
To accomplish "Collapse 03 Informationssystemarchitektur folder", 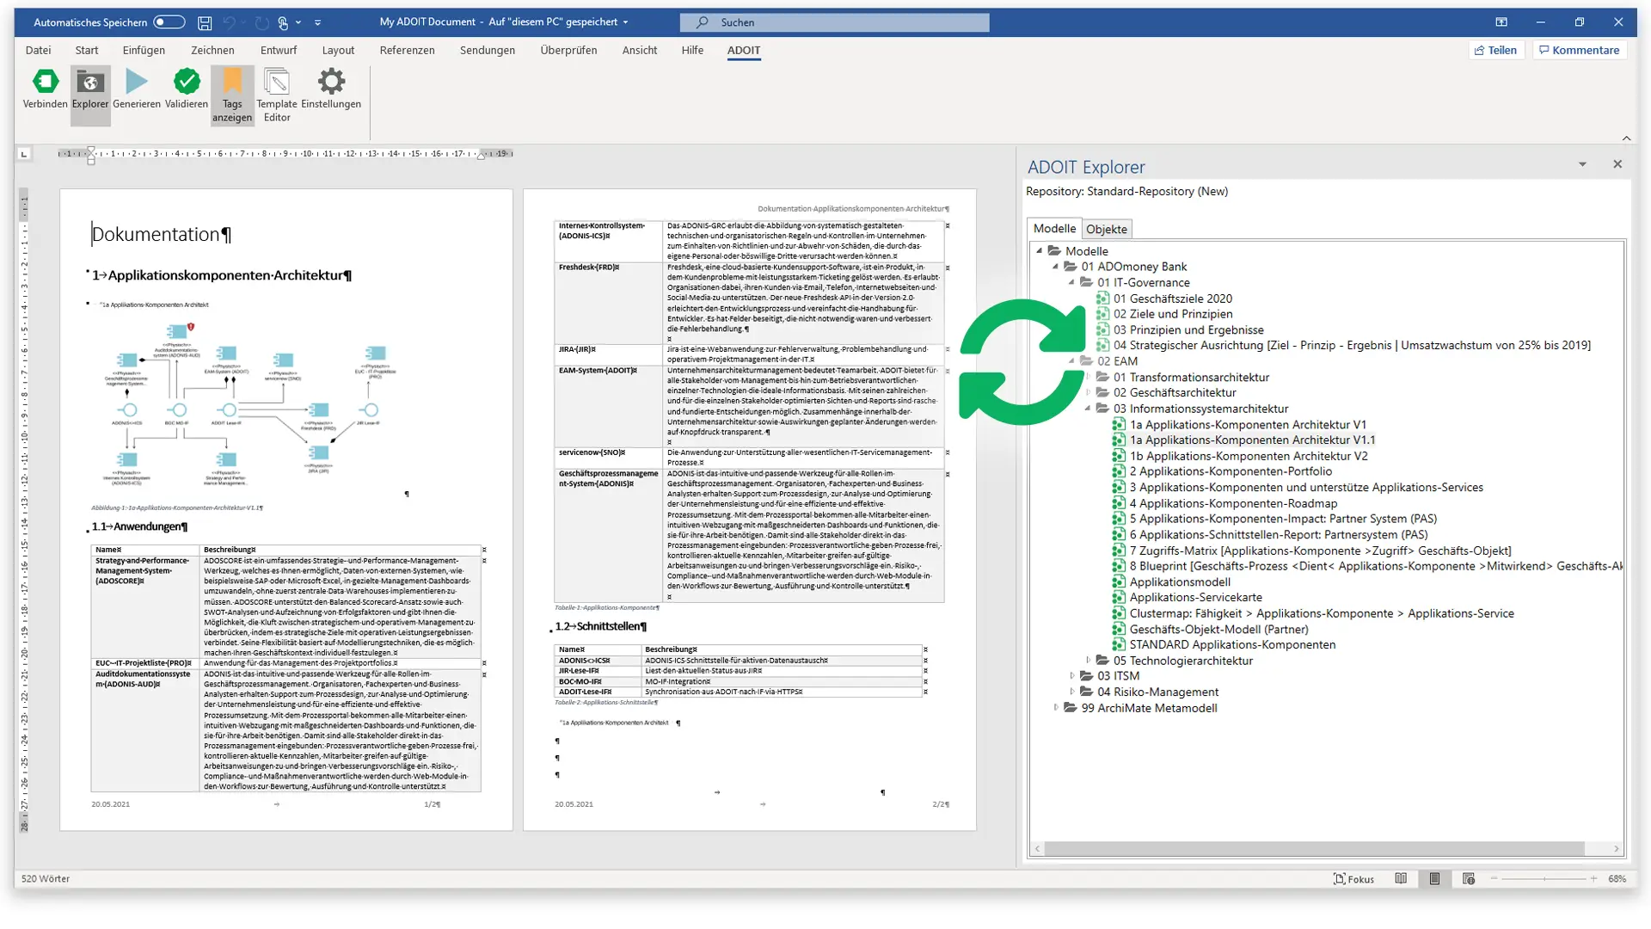I will [x=1088, y=409].
